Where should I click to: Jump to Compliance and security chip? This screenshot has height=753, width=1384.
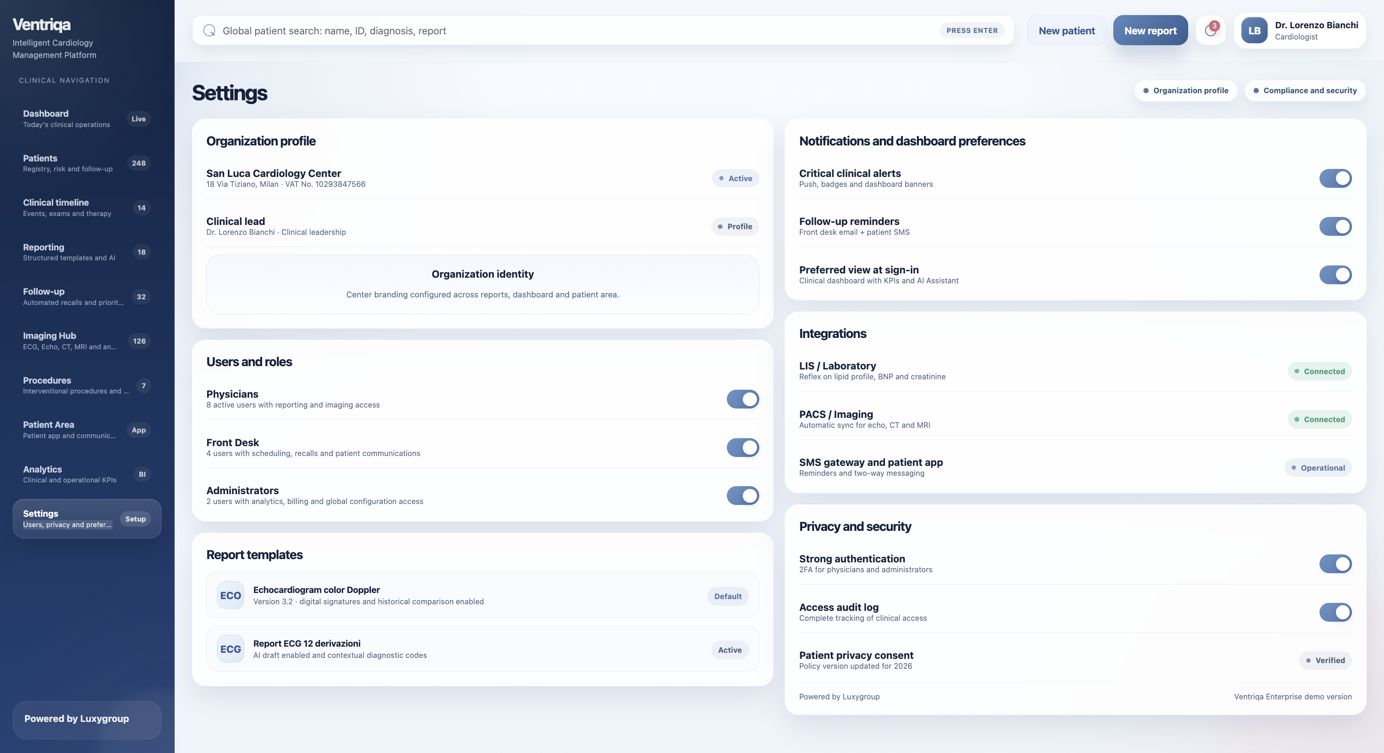(x=1305, y=90)
